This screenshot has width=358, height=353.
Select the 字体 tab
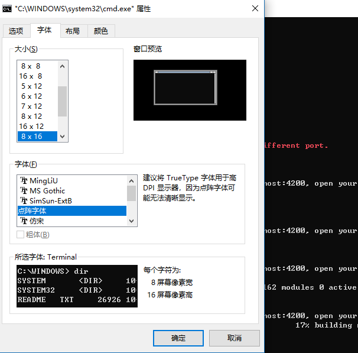(45, 30)
